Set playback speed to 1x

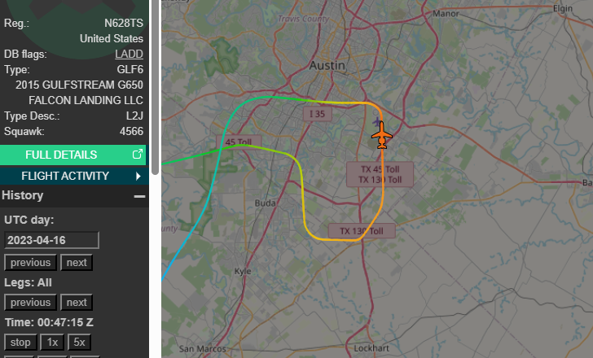(x=52, y=343)
